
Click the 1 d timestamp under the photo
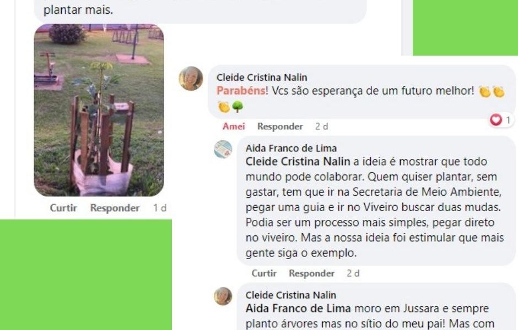pyautogui.click(x=160, y=208)
